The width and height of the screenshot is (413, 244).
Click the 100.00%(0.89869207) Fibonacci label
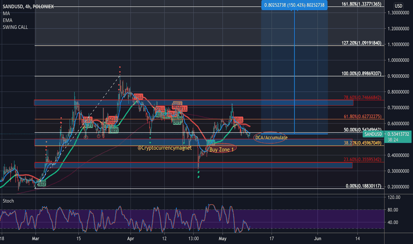[361, 73]
